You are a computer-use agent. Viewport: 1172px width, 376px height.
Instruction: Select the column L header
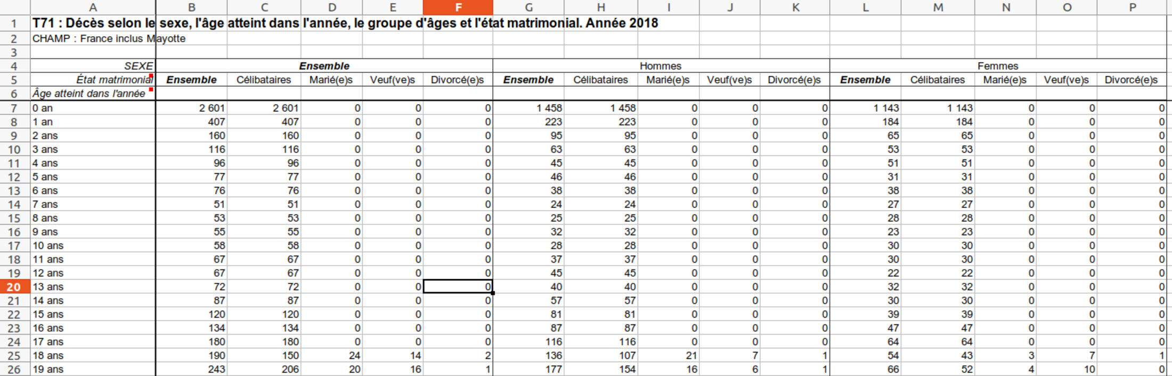click(865, 7)
